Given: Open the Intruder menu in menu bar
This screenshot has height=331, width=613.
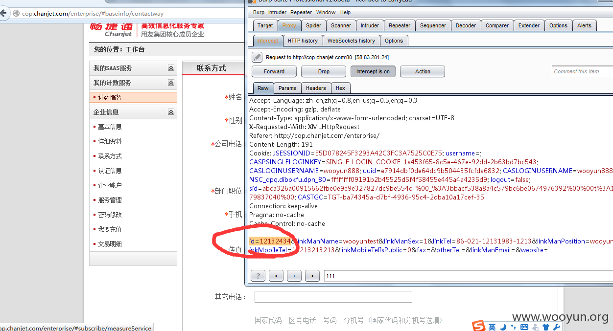Looking at the screenshot, I should click(277, 12).
